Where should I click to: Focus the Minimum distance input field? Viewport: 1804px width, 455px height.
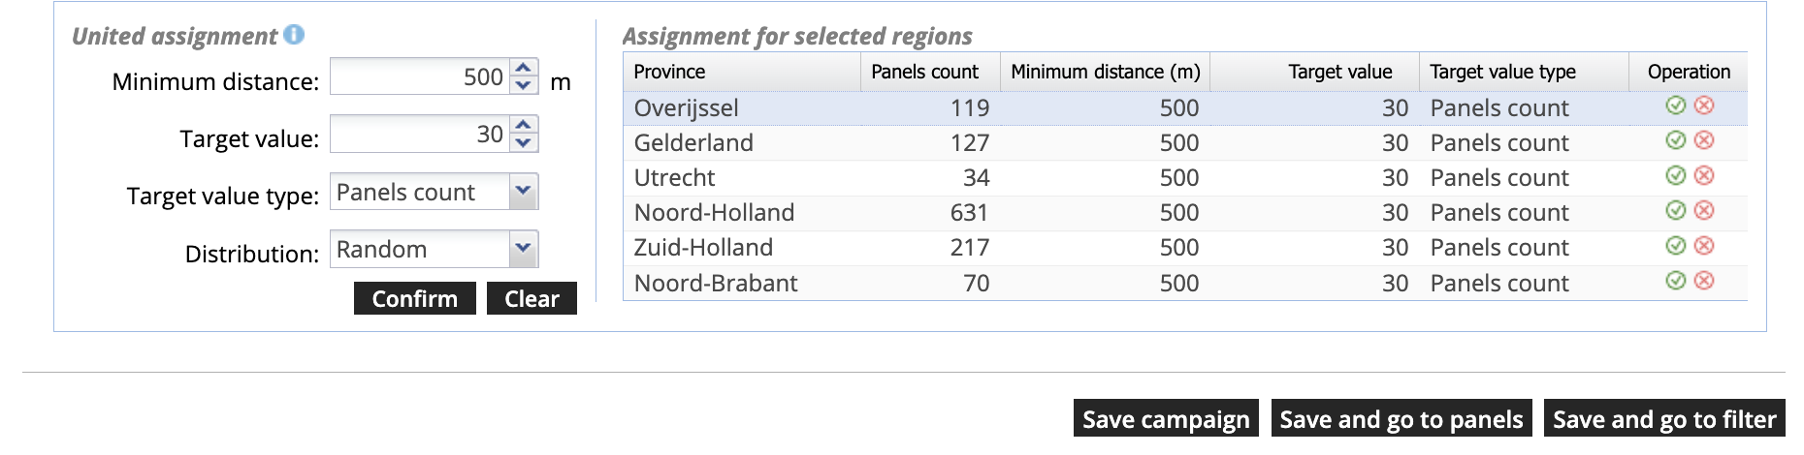click(419, 76)
